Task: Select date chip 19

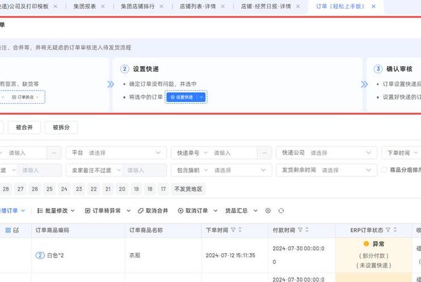Action: [137, 189]
